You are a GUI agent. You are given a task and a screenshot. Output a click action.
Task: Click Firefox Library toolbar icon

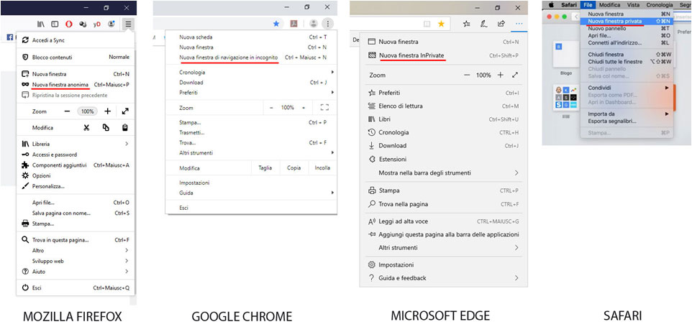40,24
